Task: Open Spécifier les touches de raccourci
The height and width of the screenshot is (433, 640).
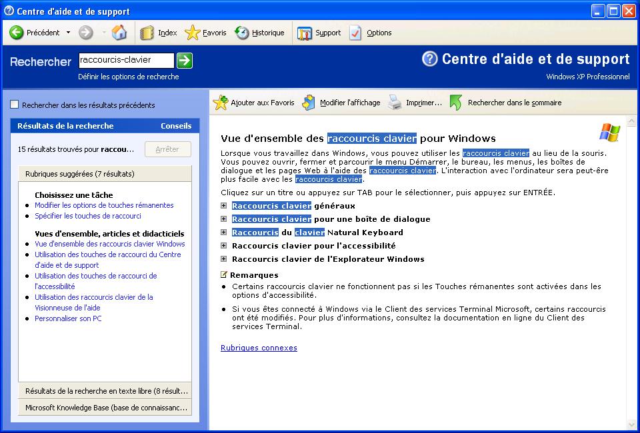Action: tap(88, 216)
